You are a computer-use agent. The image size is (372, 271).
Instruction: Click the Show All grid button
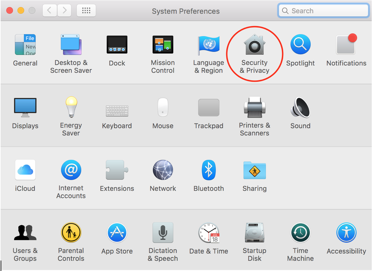point(86,10)
